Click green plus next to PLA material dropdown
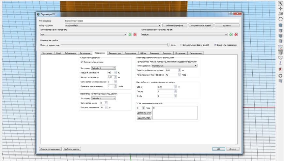Screen dimensions: 284x161 (x=130, y=34)
